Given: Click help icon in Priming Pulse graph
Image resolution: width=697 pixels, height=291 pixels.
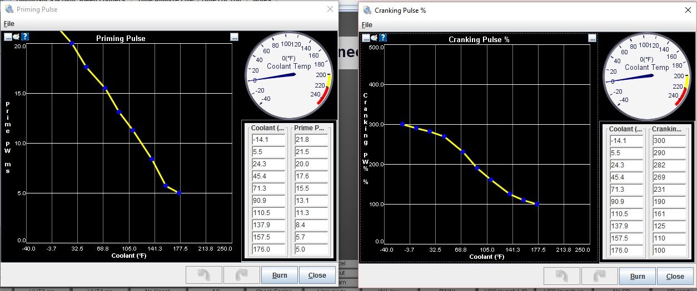Looking at the screenshot, I should pos(25,37).
